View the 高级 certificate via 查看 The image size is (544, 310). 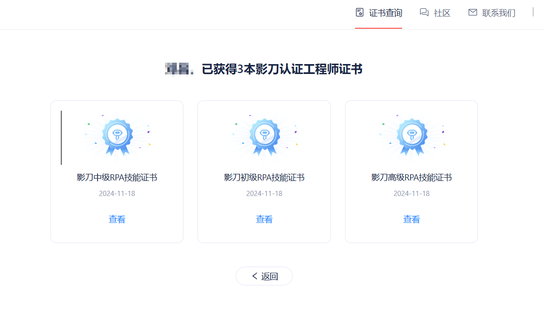(x=411, y=219)
